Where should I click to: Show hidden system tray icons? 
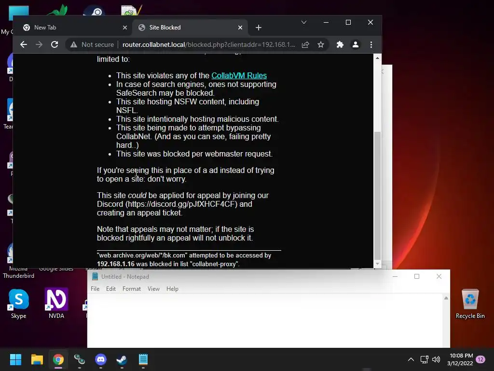(x=411, y=359)
